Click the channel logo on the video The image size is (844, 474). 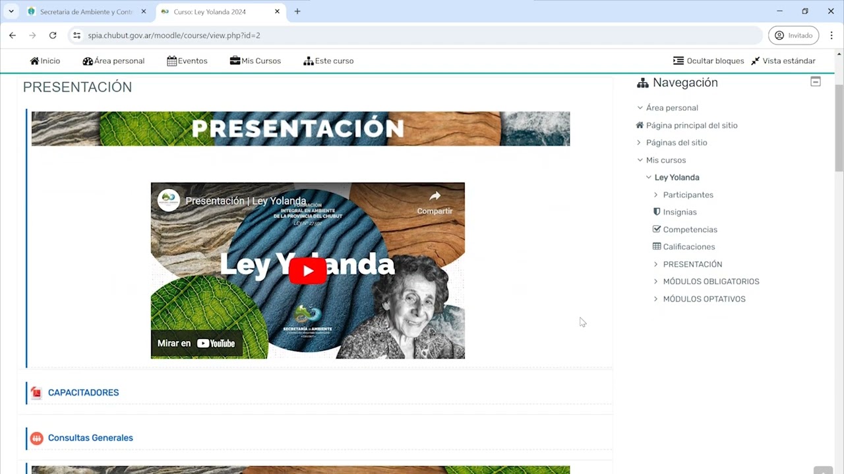click(x=169, y=200)
